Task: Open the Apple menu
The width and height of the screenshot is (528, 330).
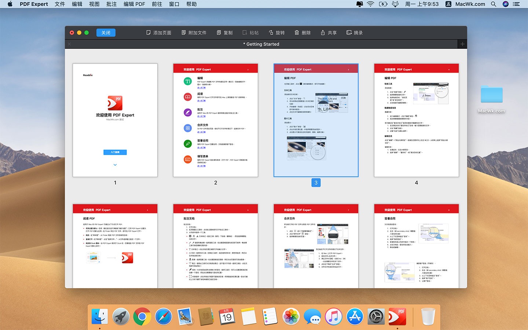Action: (x=10, y=4)
